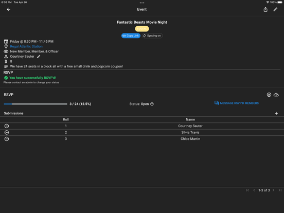
Task: Click the person icon beside Courtney Sauter
Action: (6, 57)
